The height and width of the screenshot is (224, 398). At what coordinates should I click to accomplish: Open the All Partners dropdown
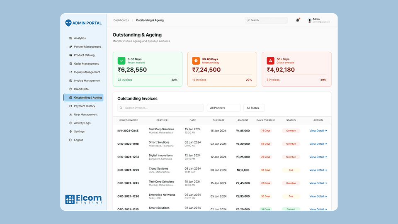point(223,108)
